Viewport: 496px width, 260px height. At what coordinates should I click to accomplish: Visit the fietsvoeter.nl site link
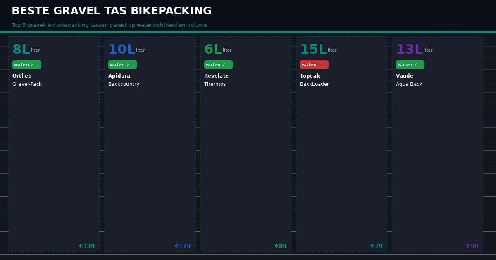pos(446,25)
